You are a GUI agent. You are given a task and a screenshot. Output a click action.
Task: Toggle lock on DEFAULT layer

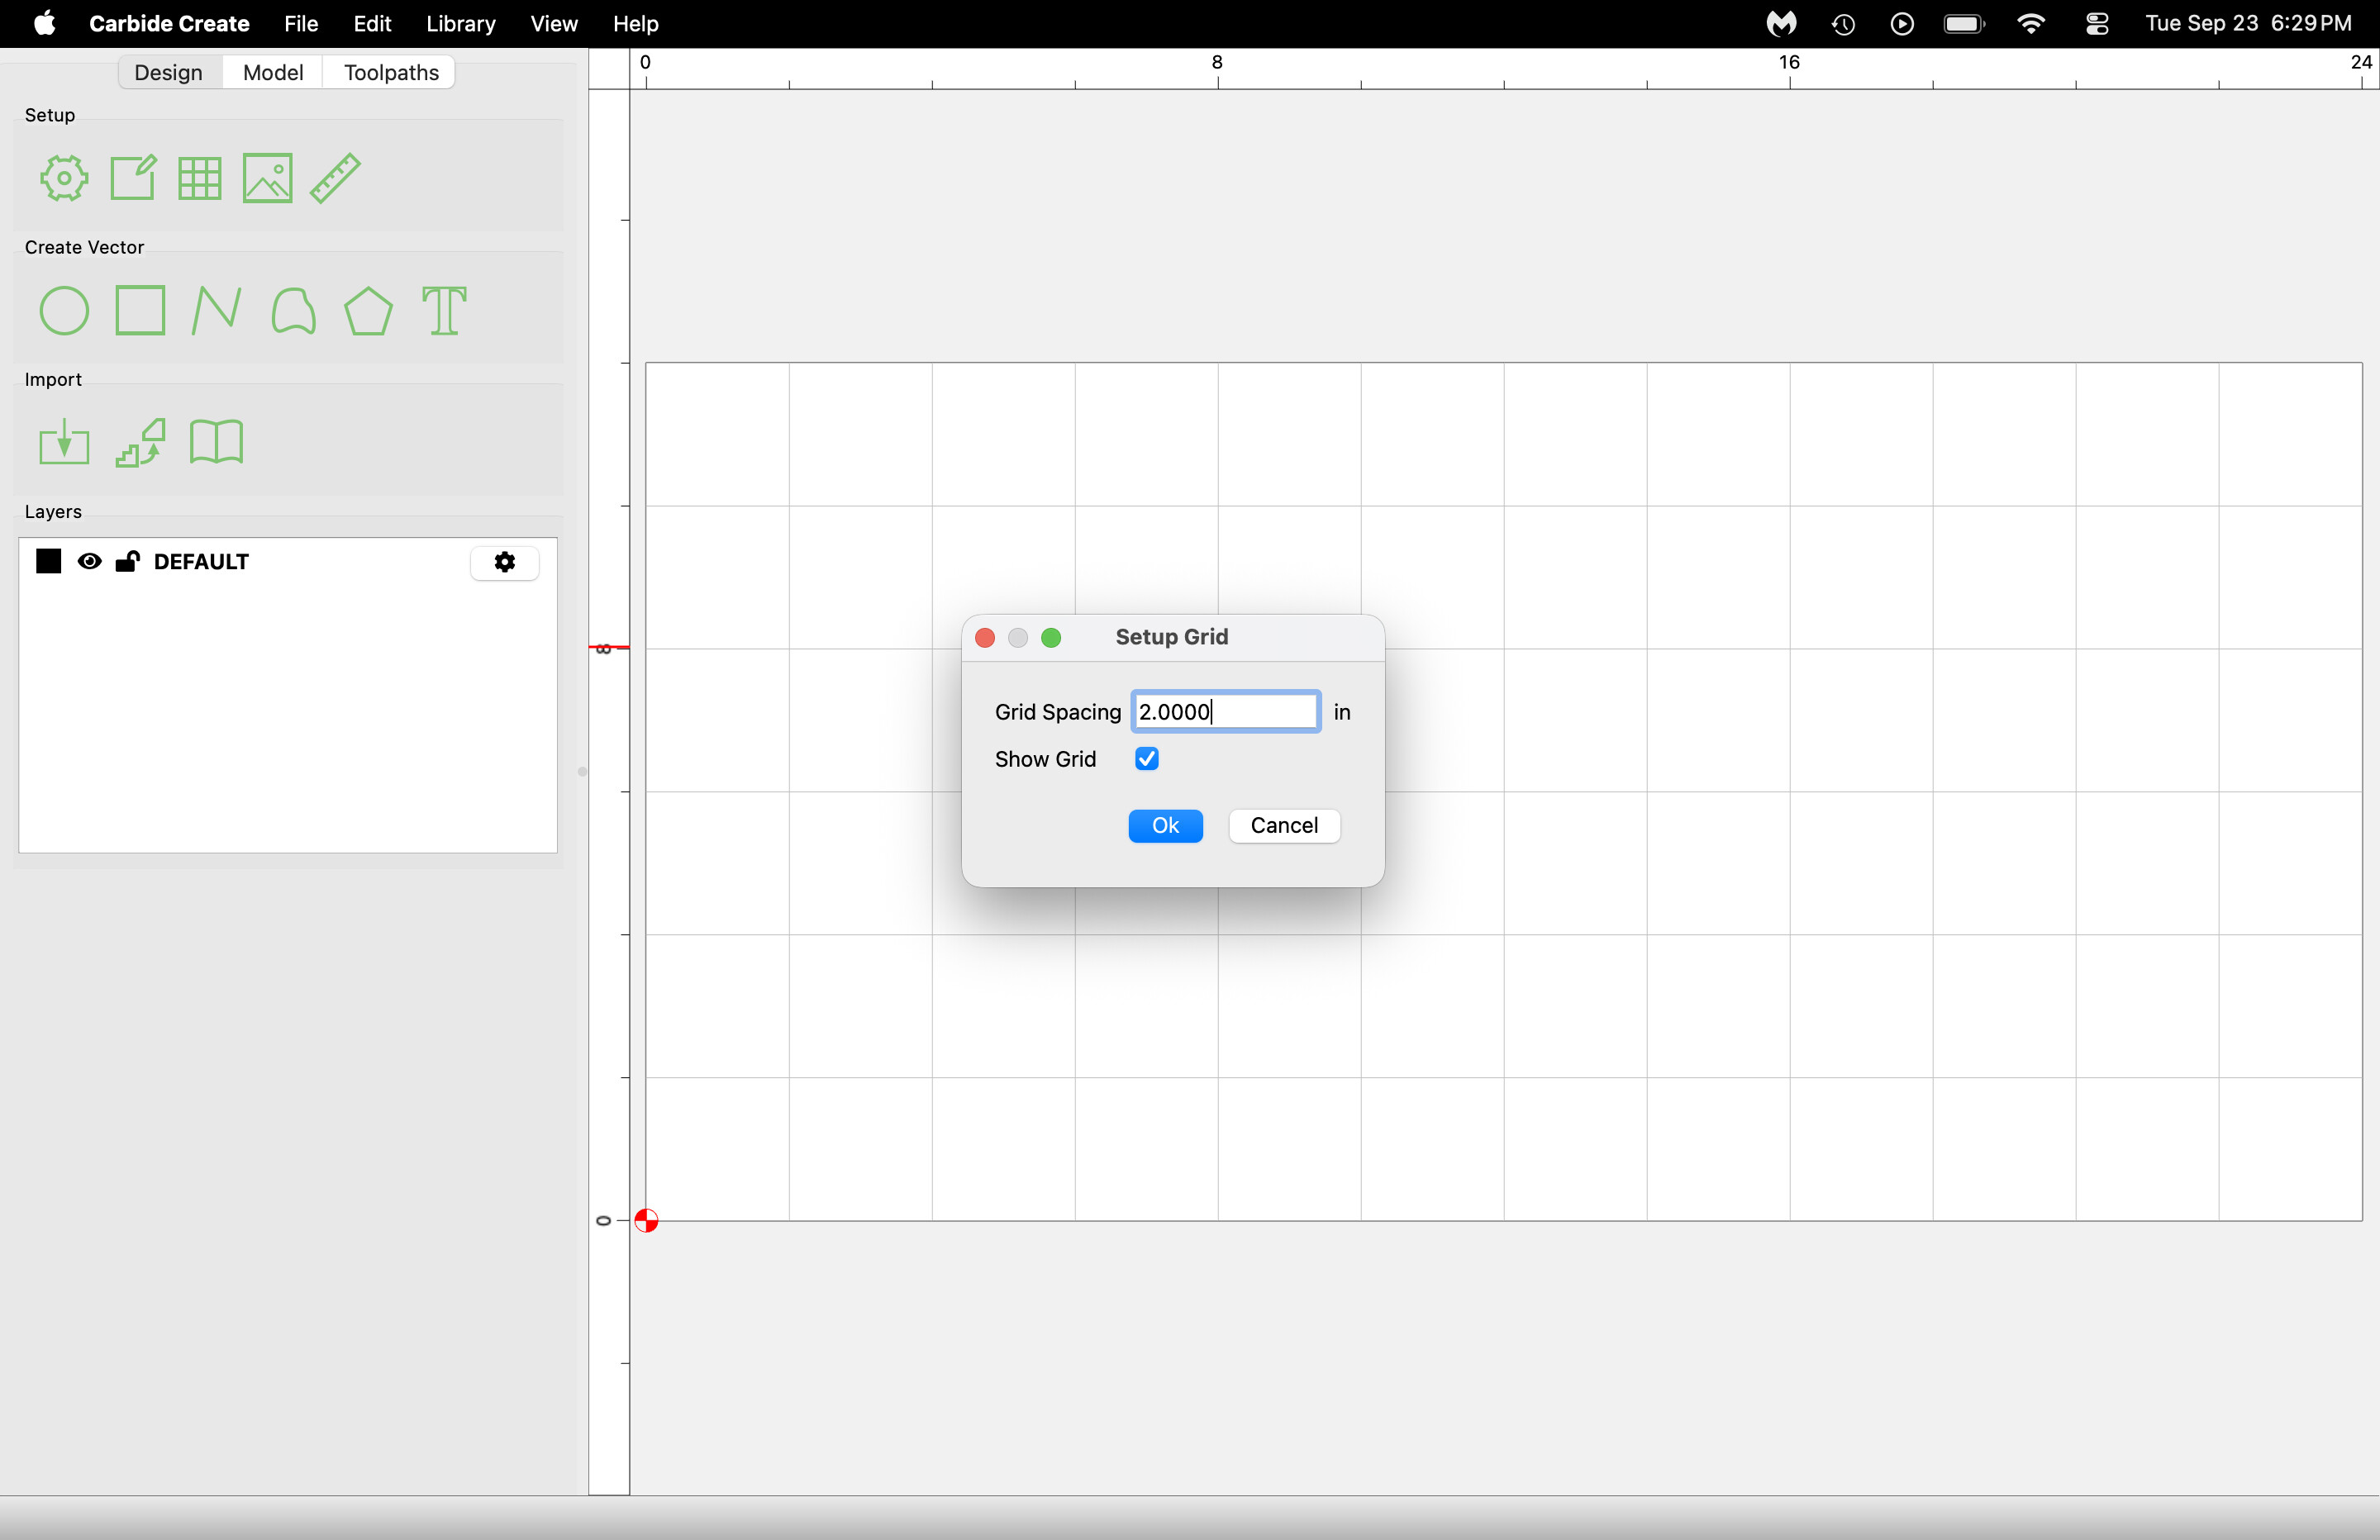[127, 562]
